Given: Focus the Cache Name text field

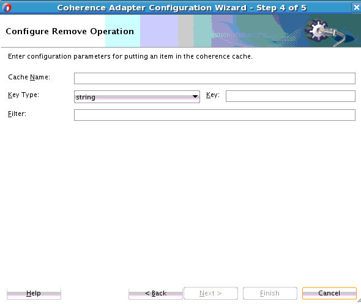Looking at the screenshot, I should pyautogui.click(x=215, y=78).
